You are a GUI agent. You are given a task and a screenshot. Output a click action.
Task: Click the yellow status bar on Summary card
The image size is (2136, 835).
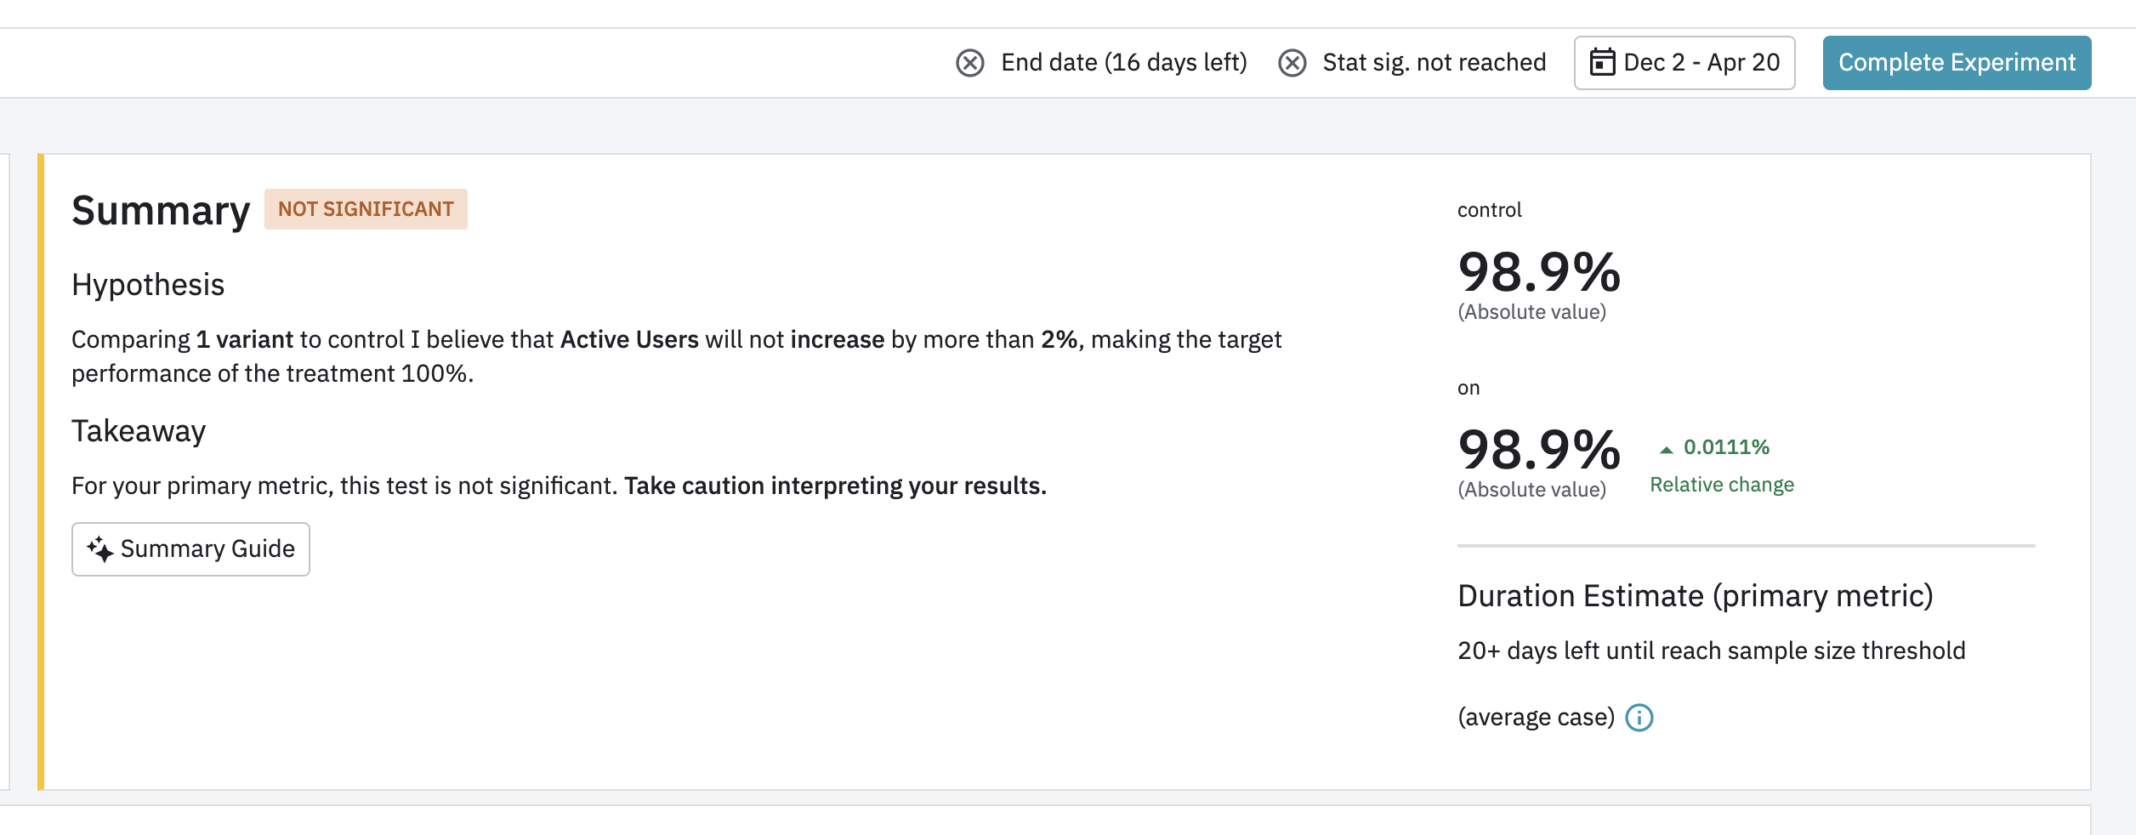[40, 472]
